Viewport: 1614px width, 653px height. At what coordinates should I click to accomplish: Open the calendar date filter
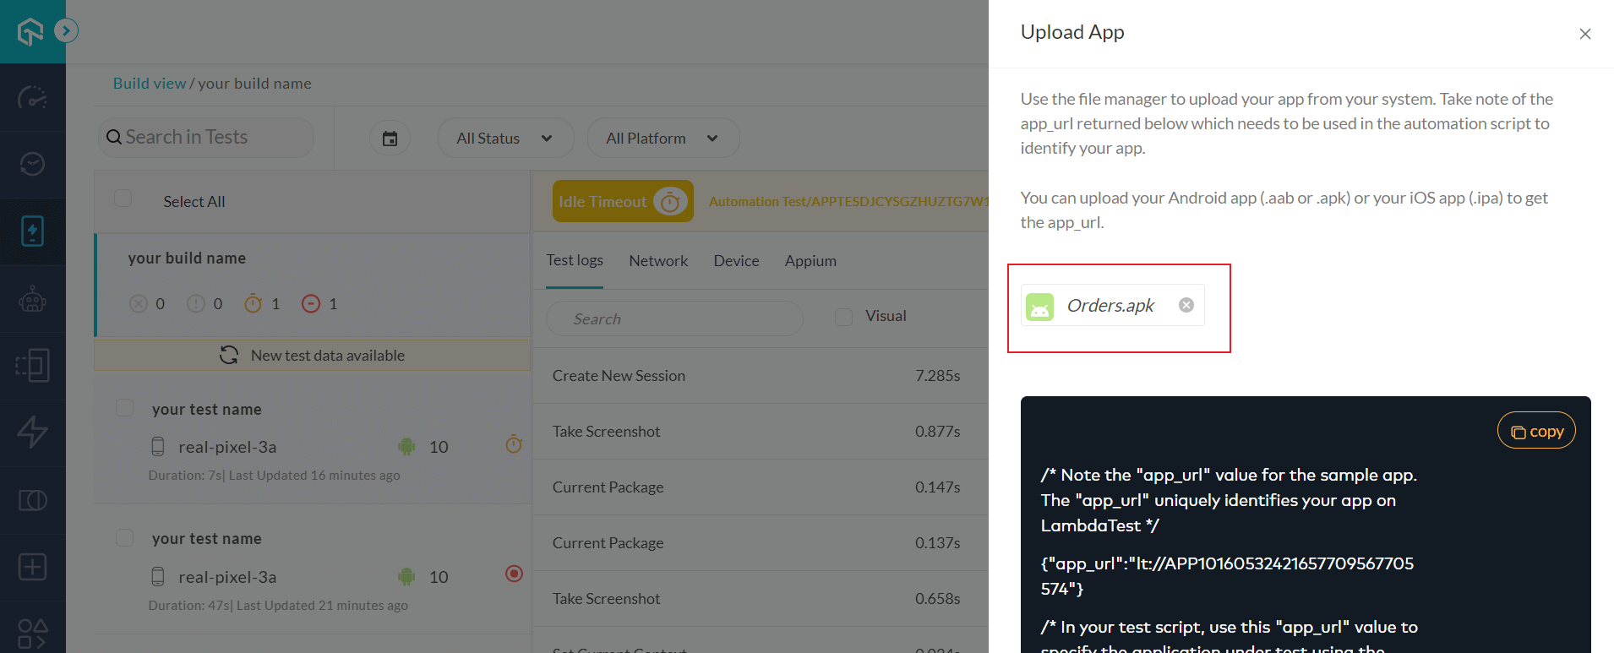click(x=390, y=139)
